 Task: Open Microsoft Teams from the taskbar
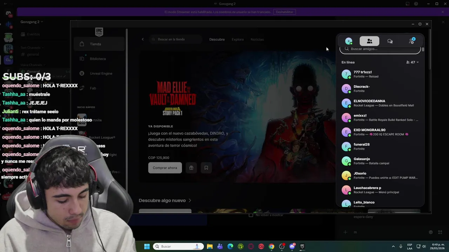(220, 246)
